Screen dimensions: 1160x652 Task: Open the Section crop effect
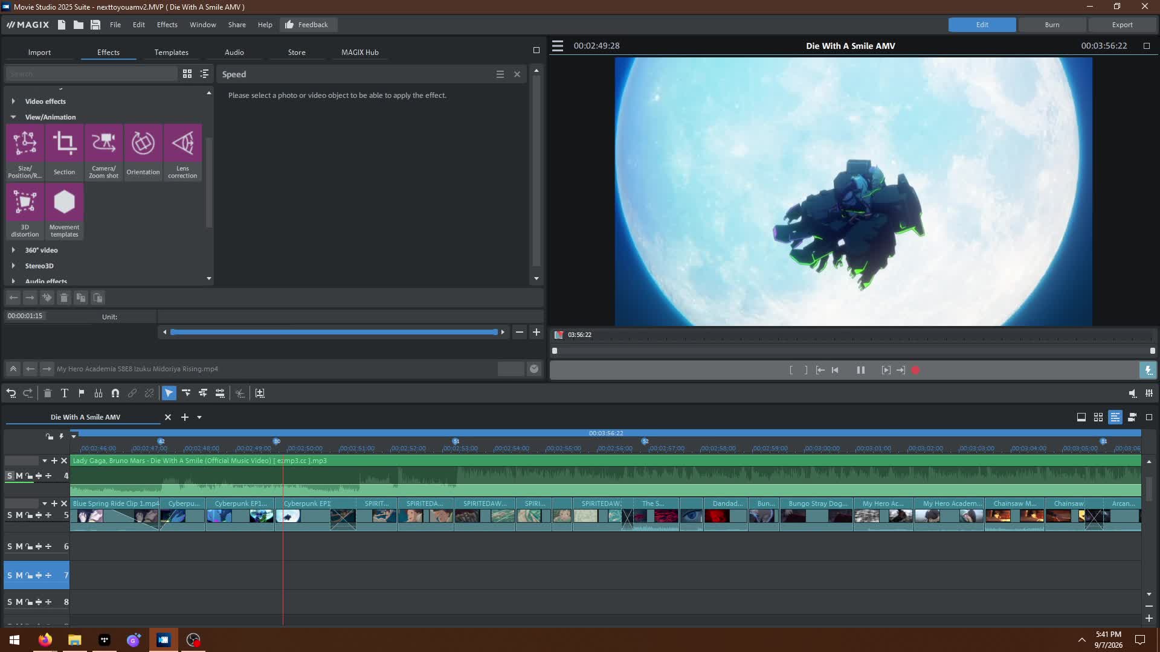(64, 152)
